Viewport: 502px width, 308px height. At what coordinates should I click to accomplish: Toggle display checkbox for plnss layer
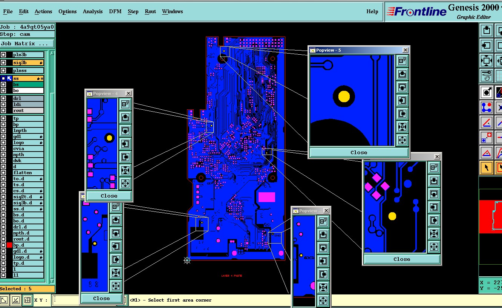click(x=3, y=71)
